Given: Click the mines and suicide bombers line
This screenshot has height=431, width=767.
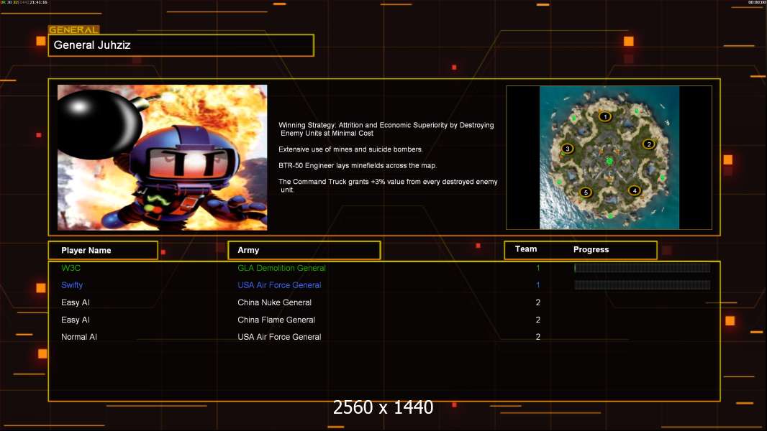Looking at the screenshot, I should pyautogui.click(x=350, y=149).
